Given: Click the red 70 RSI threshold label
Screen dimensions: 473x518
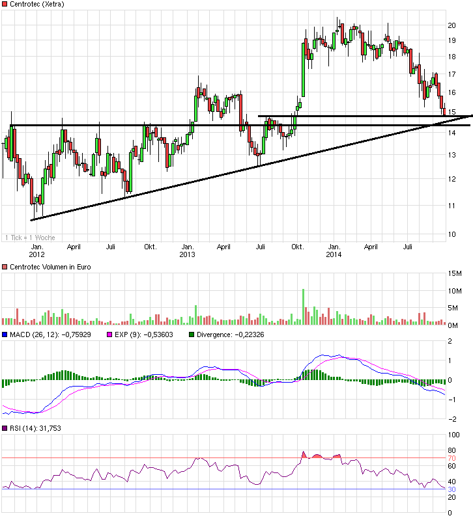Looking at the screenshot, I should [x=452, y=458].
